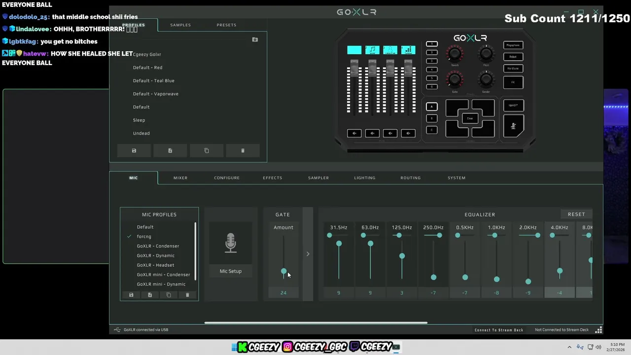Save the current profile in Profiles panel

click(x=134, y=150)
